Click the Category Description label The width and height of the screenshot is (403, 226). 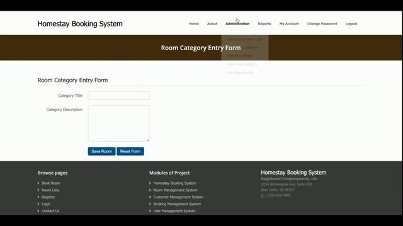click(x=64, y=109)
